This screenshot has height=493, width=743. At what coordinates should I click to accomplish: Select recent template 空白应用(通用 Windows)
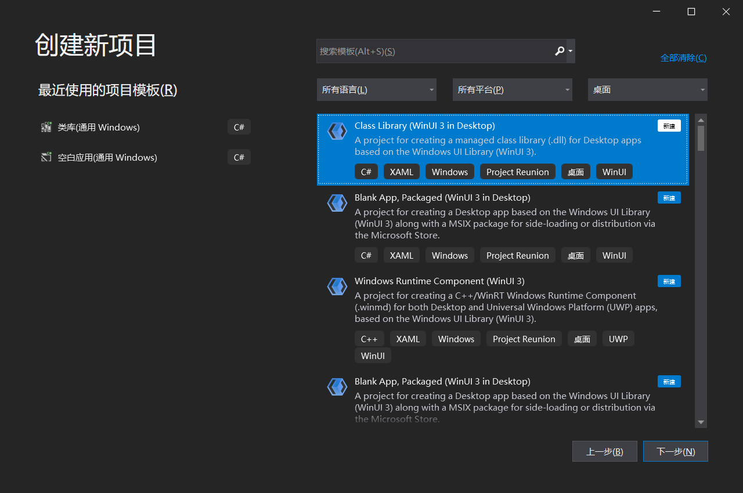pos(146,157)
